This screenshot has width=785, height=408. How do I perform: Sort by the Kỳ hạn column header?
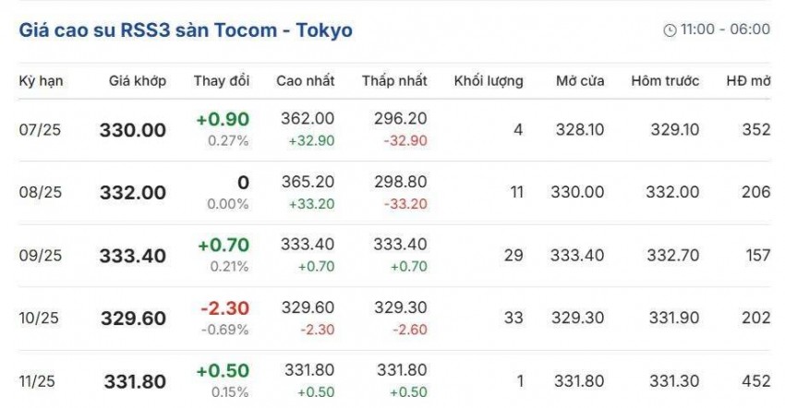pyautogui.click(x=41, y=80)
